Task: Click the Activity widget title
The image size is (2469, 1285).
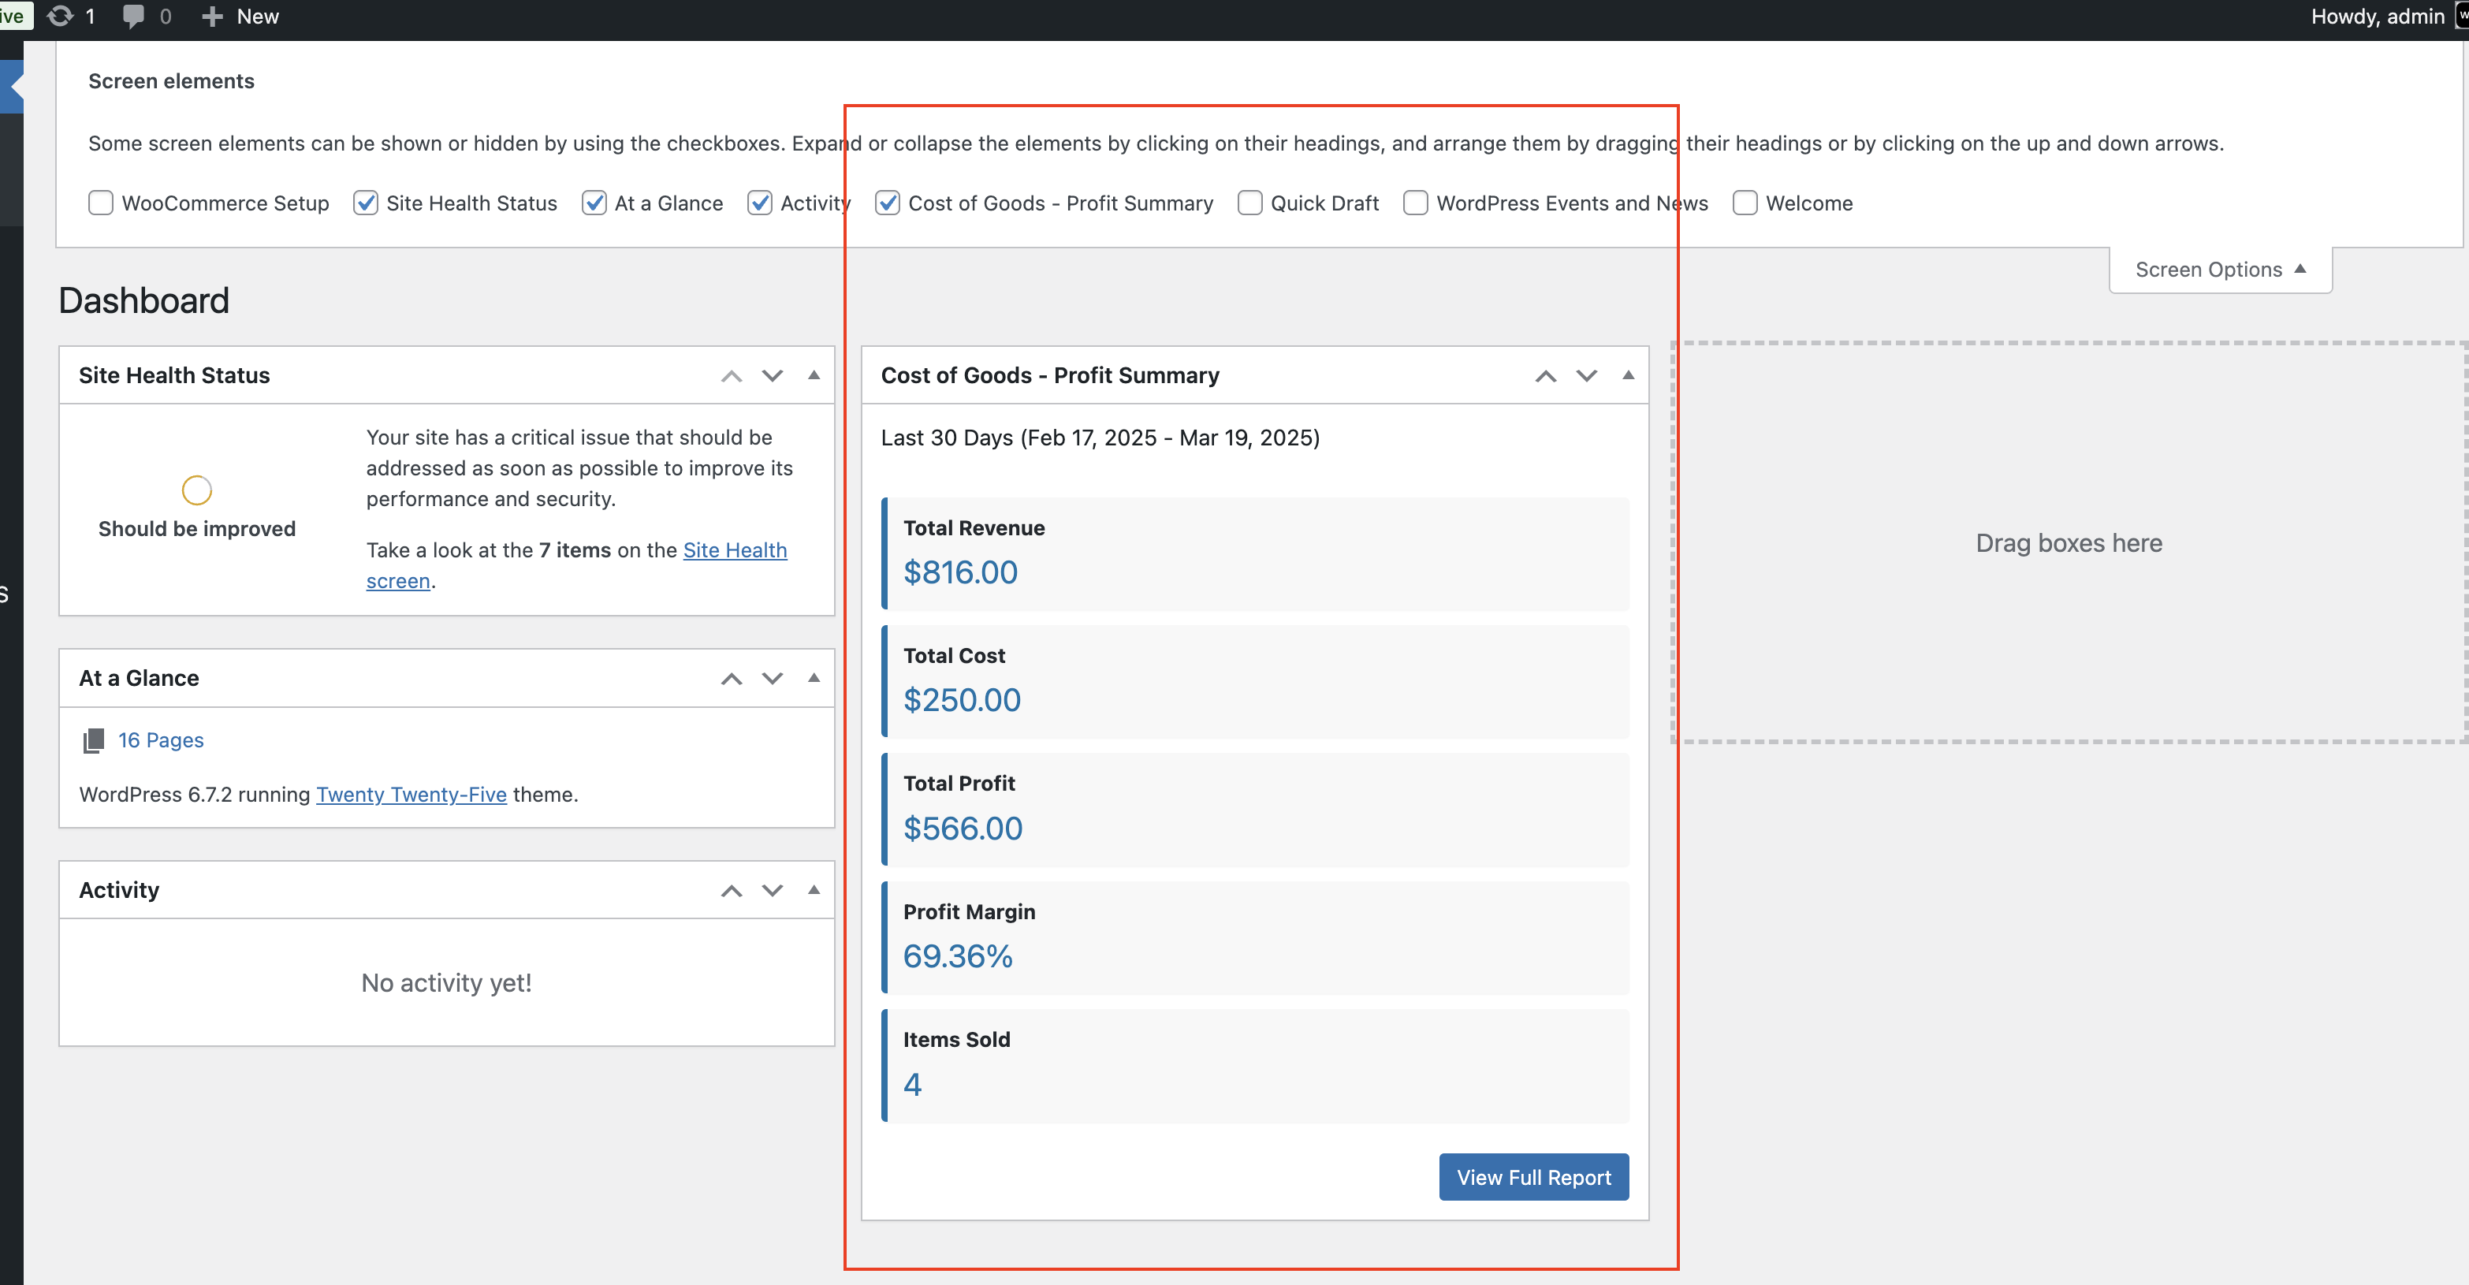Action: 119,890
